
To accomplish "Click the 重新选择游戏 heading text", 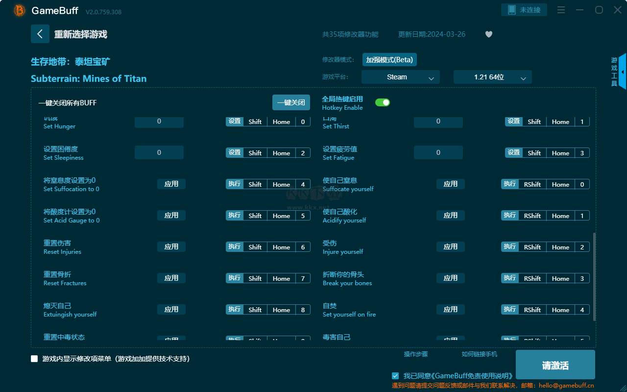I will [81, 34].
